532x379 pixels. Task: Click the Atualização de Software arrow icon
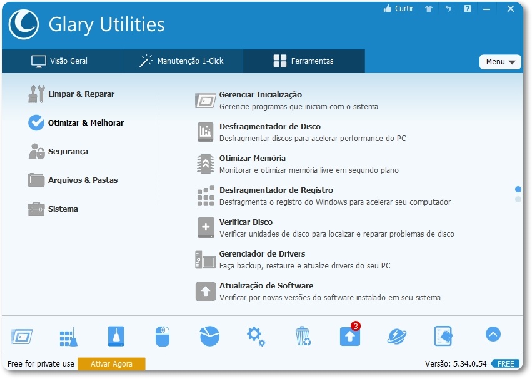(x=205, y=292)
